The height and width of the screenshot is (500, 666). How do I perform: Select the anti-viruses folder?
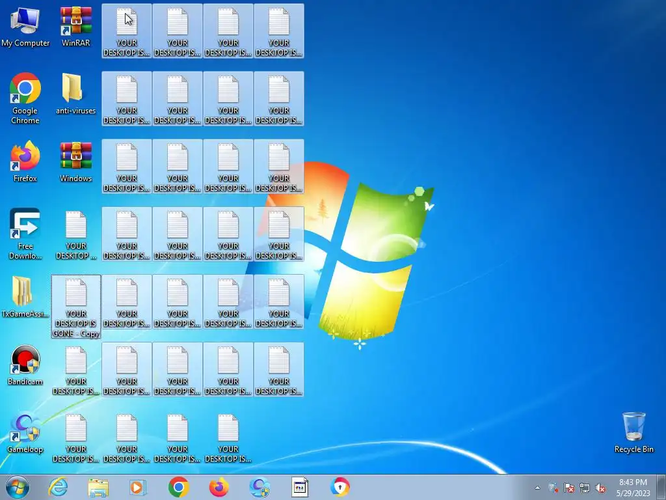pos(75,94)
